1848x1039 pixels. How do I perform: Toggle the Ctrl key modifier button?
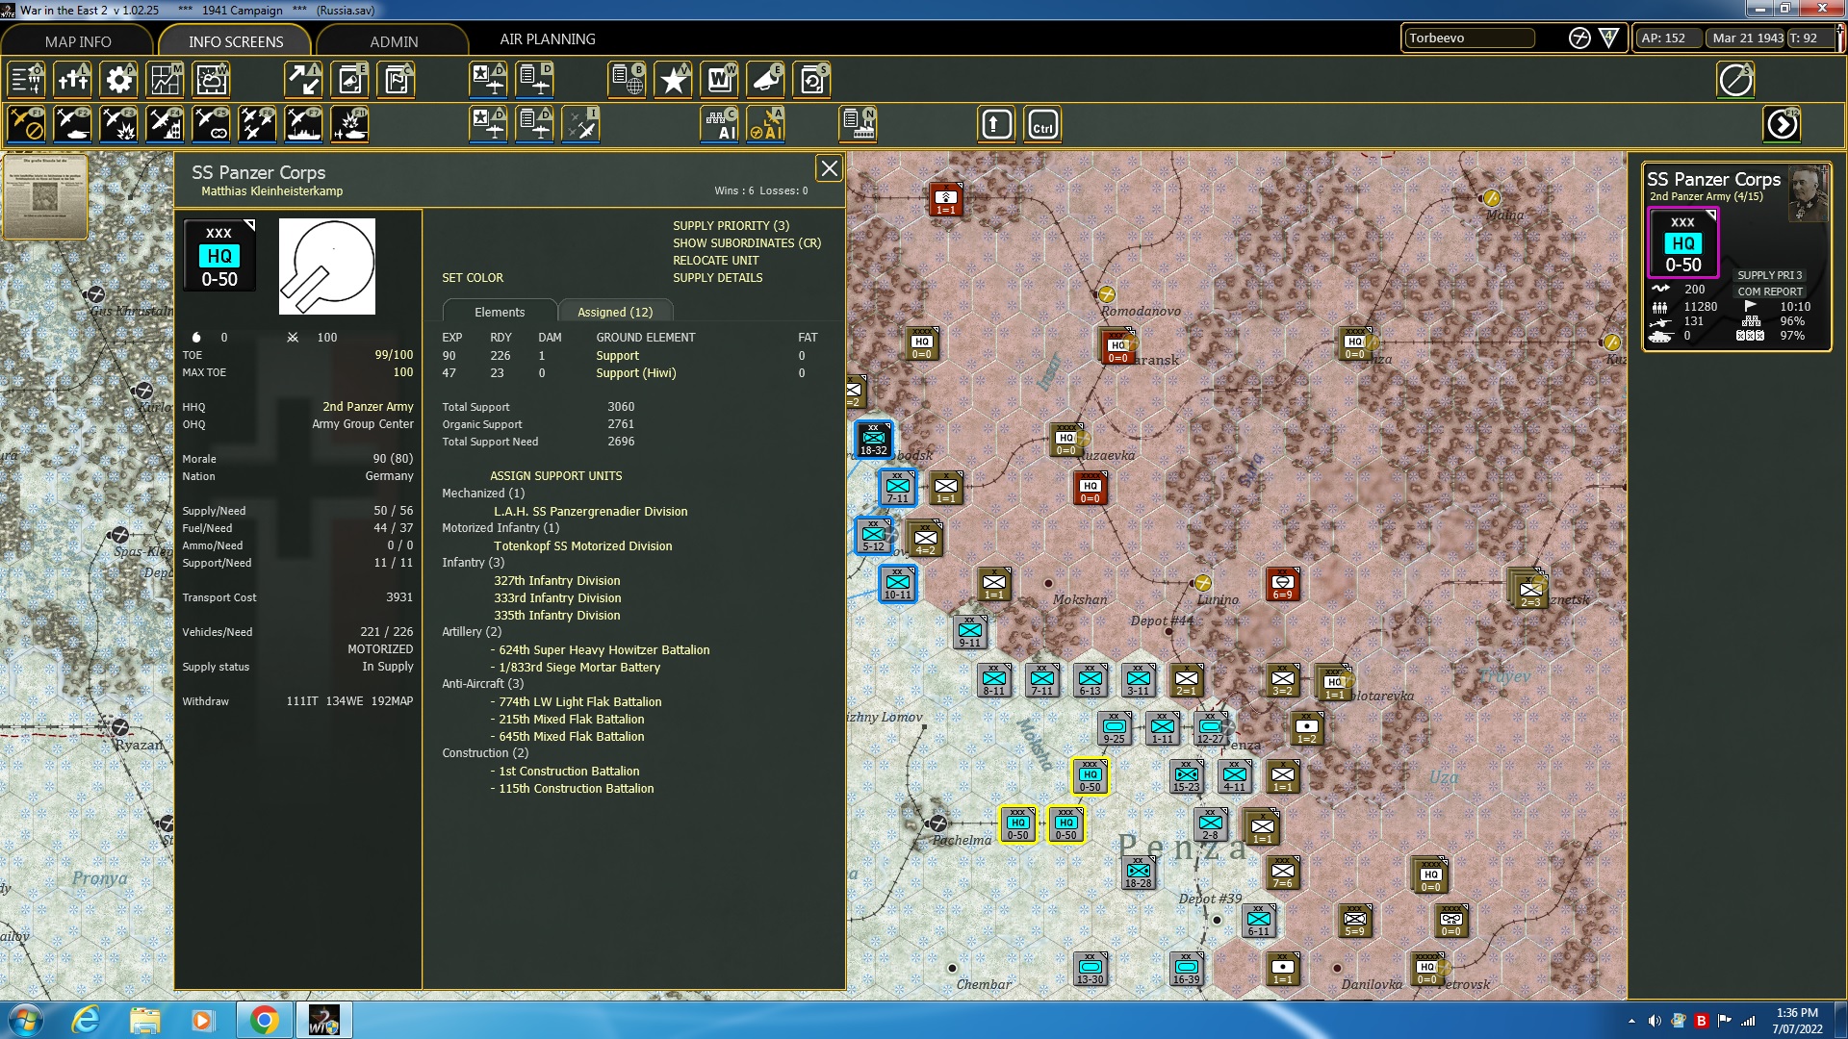(x=1042, y=125)
